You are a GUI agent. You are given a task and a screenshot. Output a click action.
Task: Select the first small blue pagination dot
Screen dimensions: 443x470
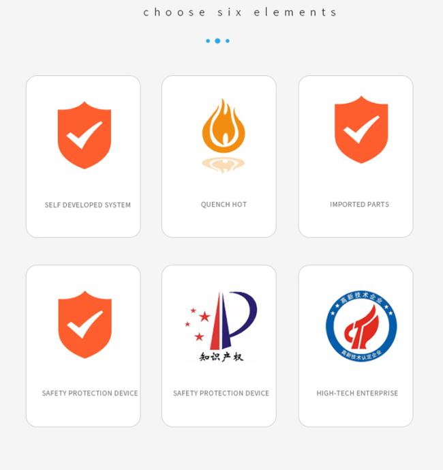coord(208,41)
